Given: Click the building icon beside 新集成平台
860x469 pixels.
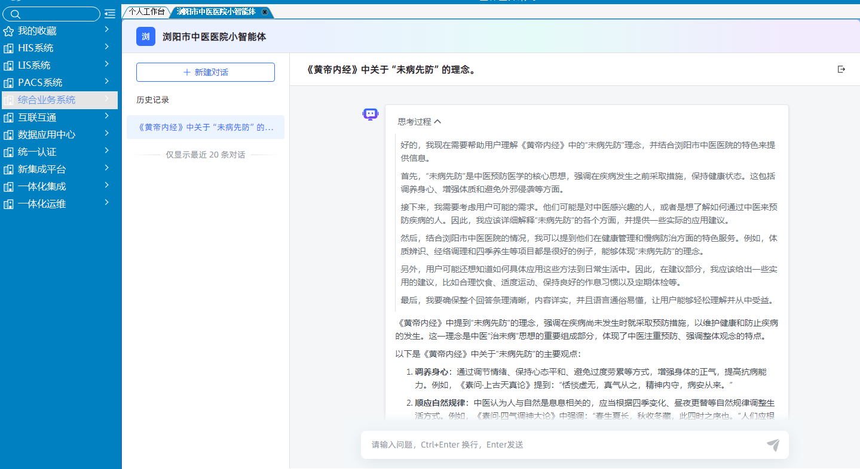Looking at the screenshot, I should 8,169.
